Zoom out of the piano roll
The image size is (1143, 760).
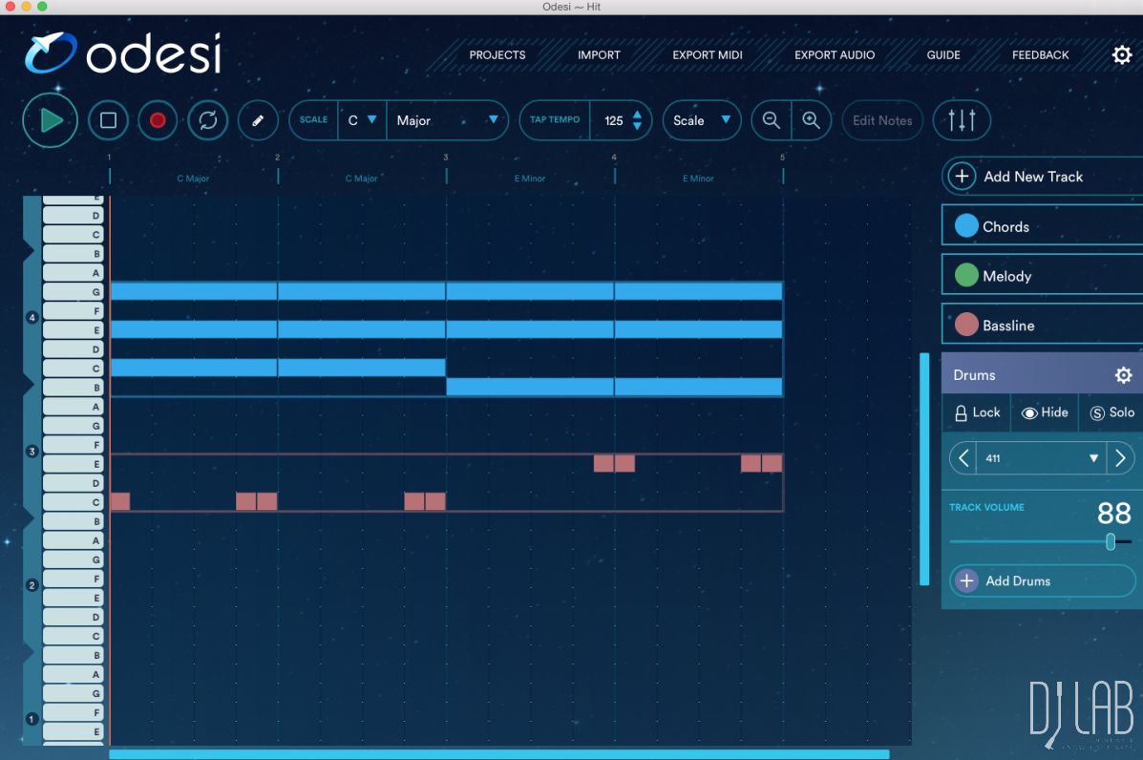(771, 120)
